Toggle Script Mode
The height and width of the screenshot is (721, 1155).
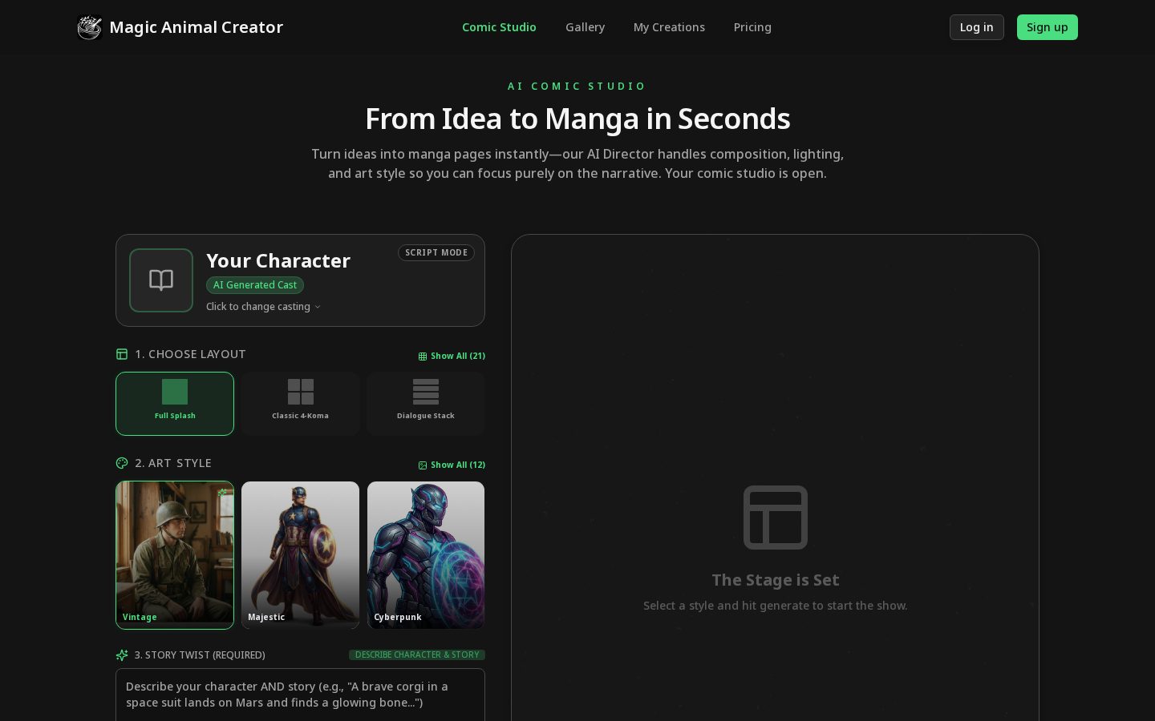436,252
